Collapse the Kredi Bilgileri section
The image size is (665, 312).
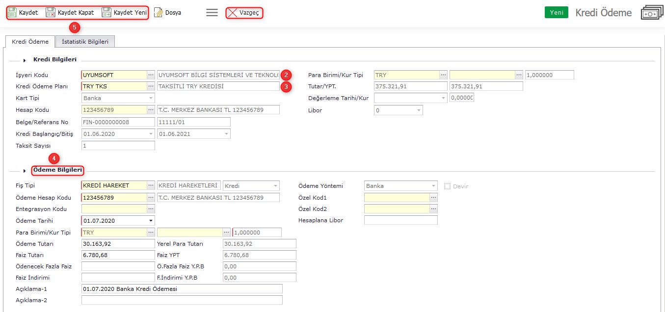(25, 60)
